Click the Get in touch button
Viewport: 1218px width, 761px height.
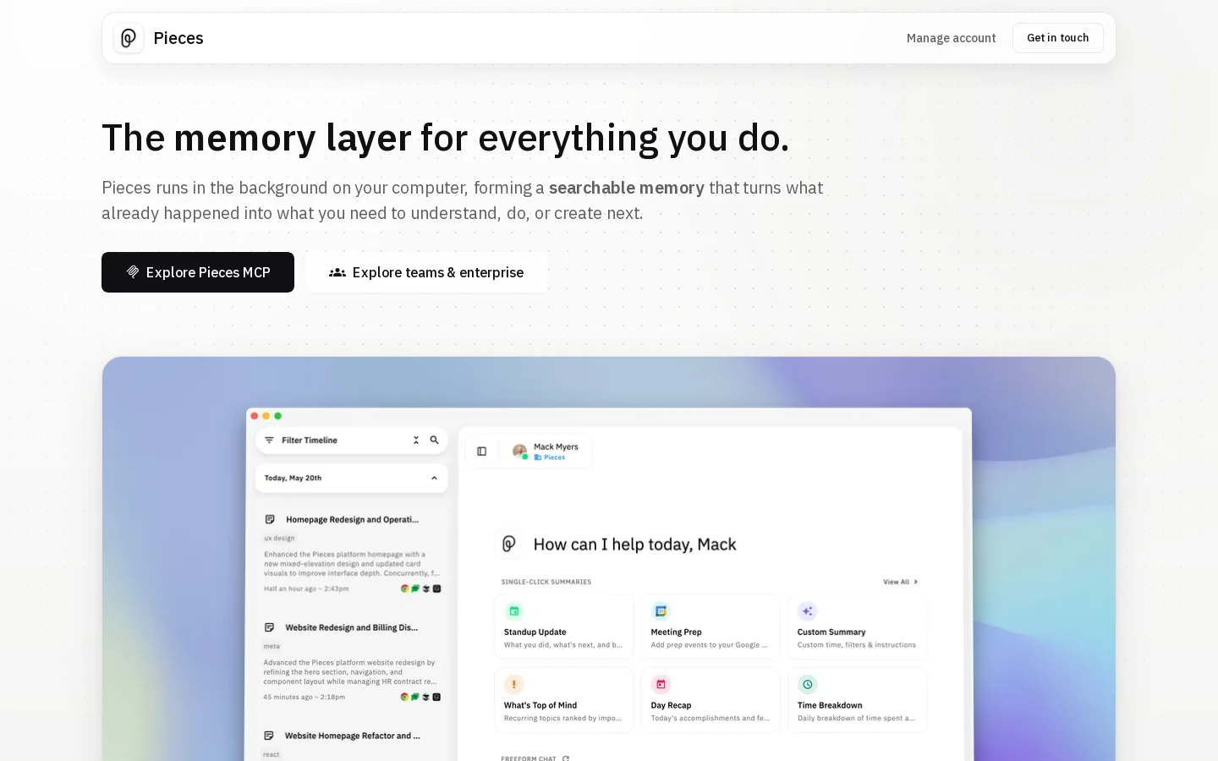(1057, 38)
